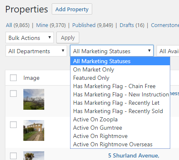
Task: Show Drafts (16) properties
Action: coord(132,25)
